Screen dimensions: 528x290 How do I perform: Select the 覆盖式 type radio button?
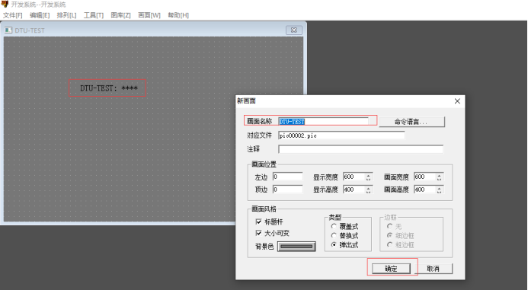(334, 226)
